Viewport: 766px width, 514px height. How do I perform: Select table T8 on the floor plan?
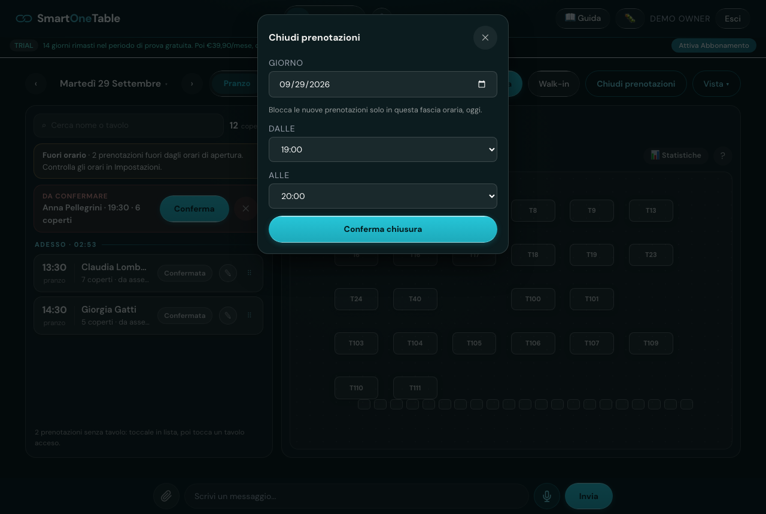pos(533,210)
